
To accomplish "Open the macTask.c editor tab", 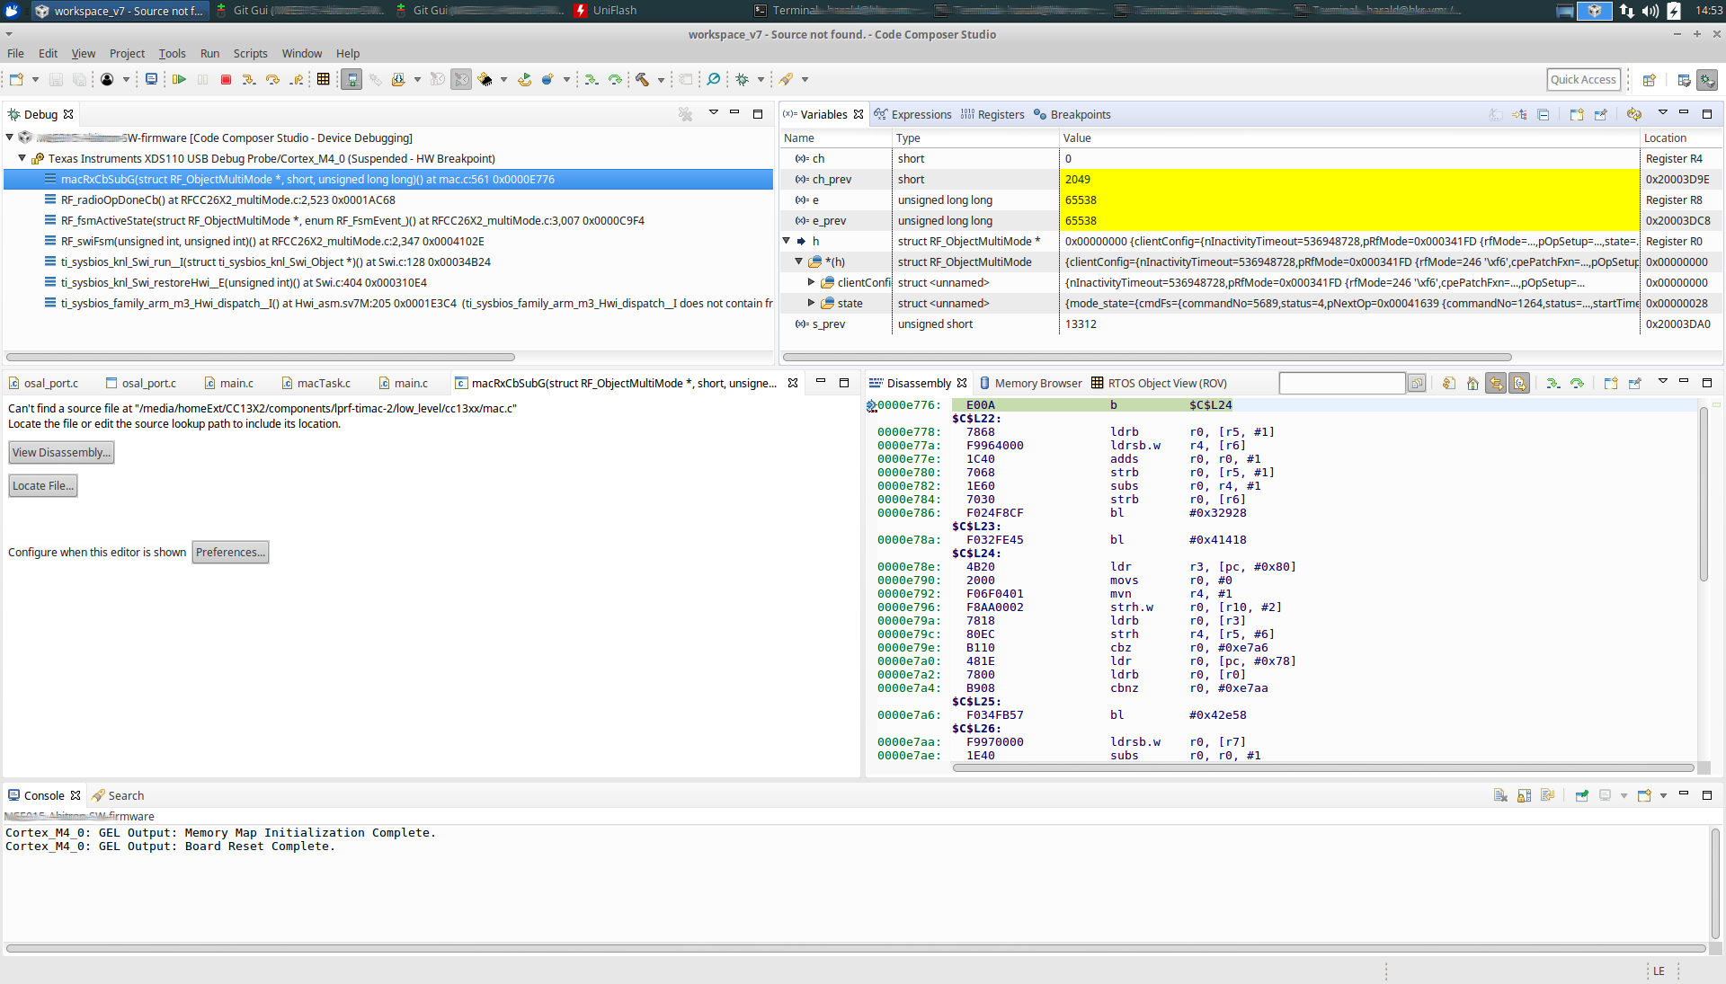I will 316,384.
